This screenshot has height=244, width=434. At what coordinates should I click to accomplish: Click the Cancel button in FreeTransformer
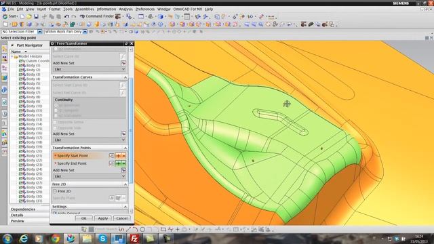122,218
